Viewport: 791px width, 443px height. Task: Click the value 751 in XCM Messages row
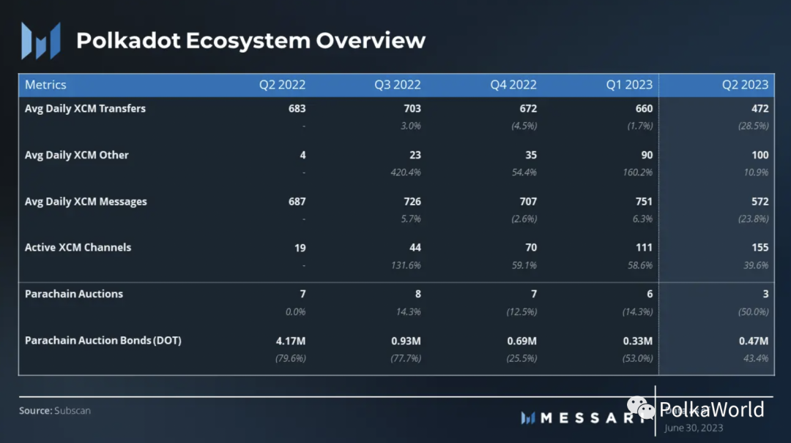coord(644,201)
